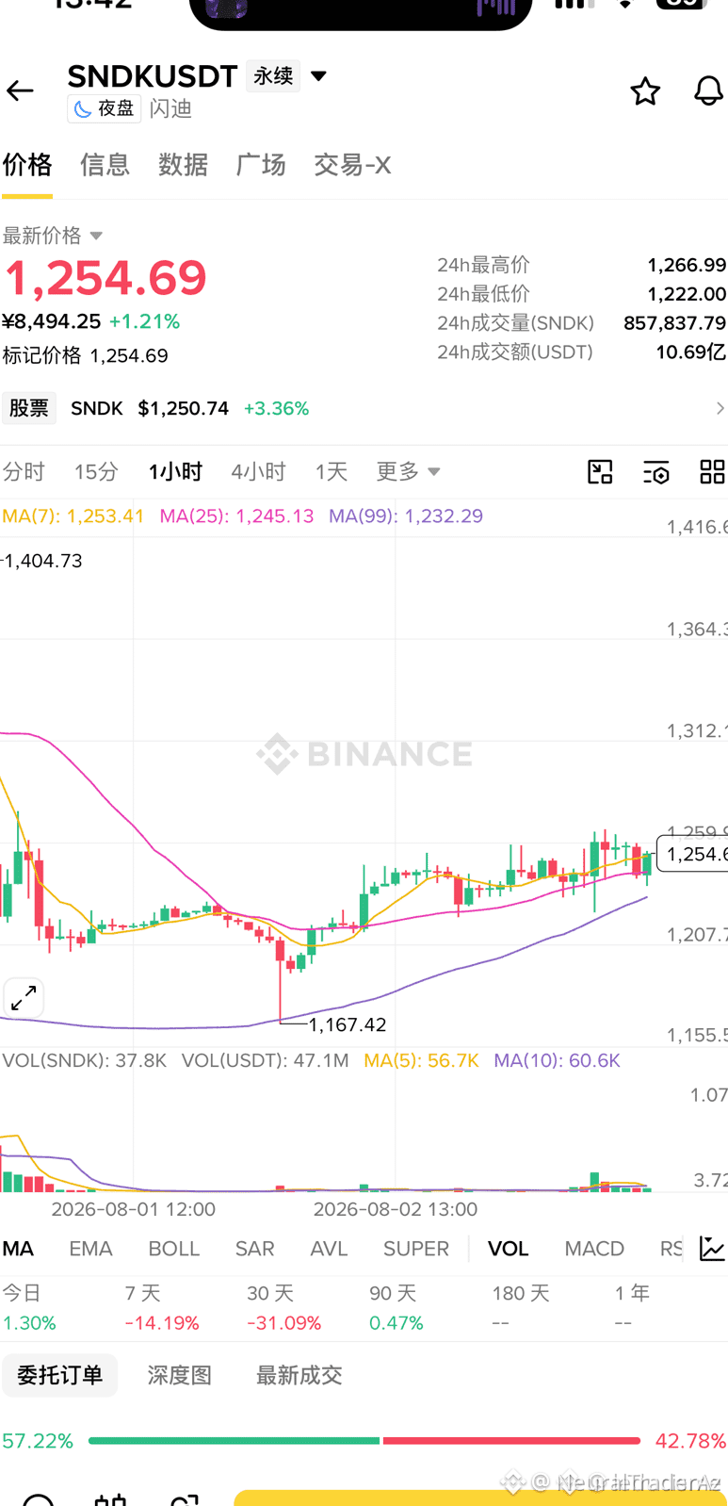Toggle the MACD sub-indicator
Viewport: 728px width, 1506px height.
pos(594,1249)
